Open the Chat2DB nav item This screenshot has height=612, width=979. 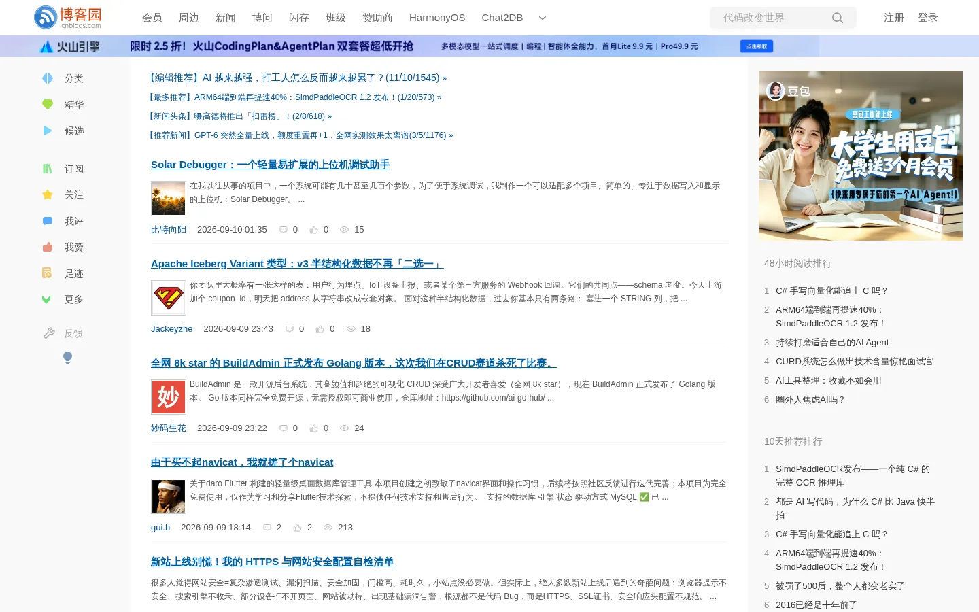click(x=502, y=18)
